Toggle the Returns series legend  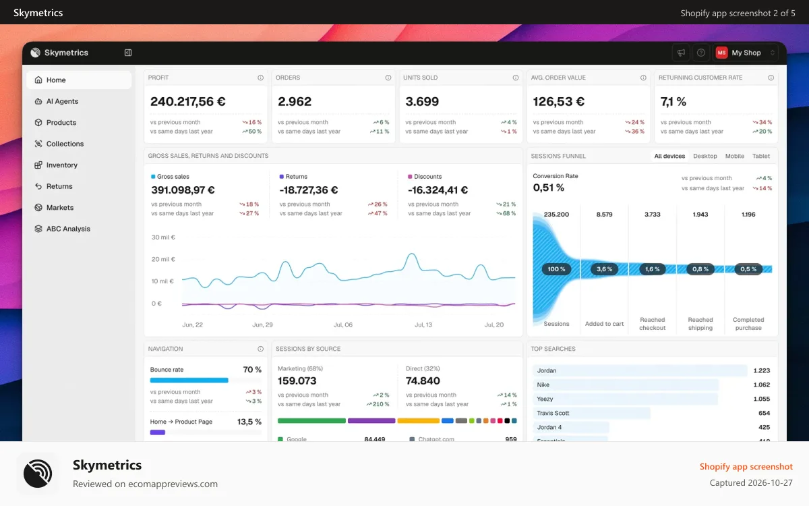pyautogui.click(x=293, y=177)
